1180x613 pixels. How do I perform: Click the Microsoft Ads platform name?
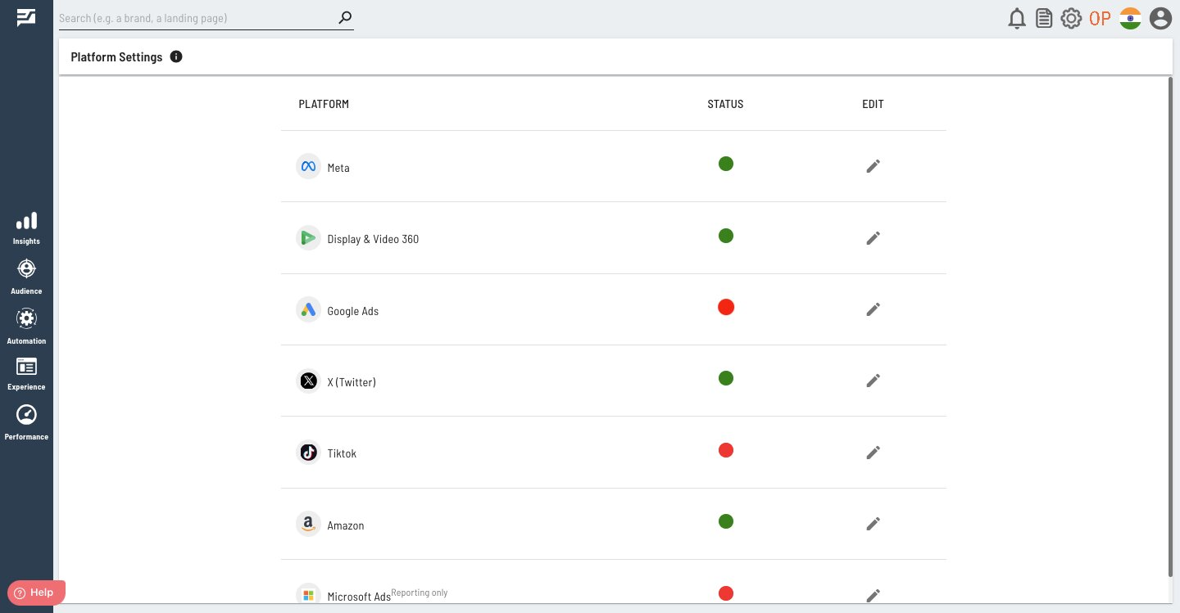tap(359, 597)
